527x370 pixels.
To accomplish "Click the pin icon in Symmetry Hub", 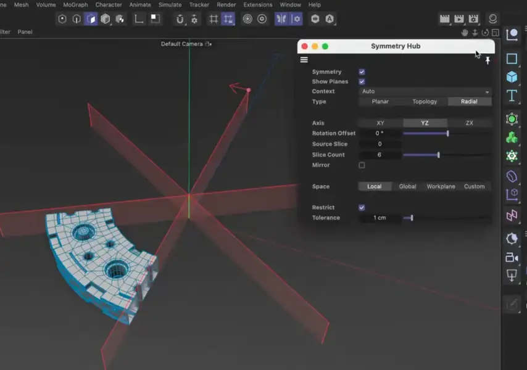I will 487,60.
